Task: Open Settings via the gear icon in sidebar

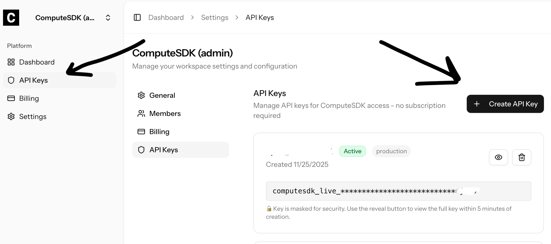Action: (x=11, y=116)
